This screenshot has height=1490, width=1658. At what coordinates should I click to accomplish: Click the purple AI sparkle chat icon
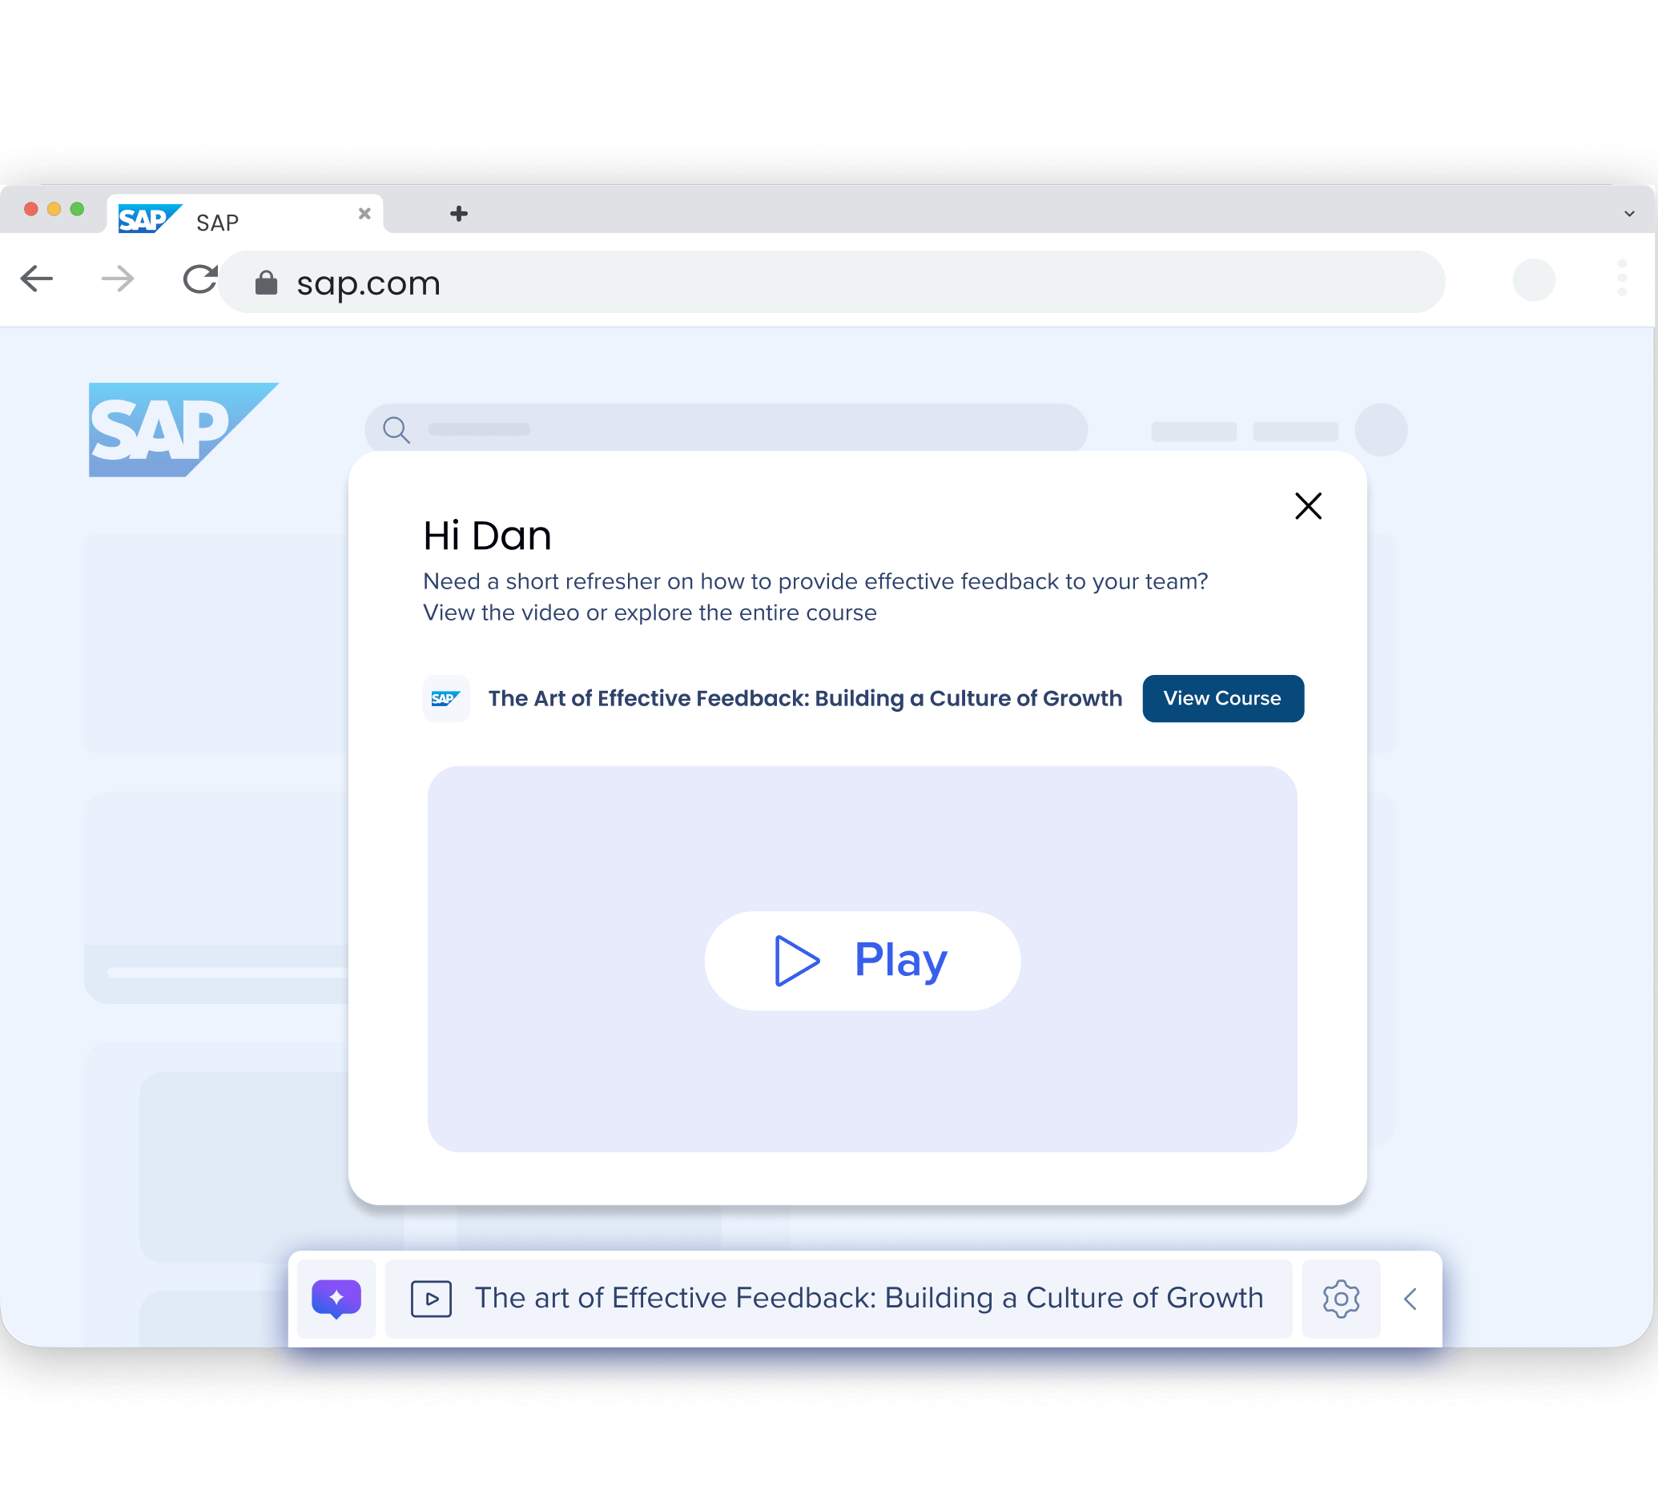(336, 1299)
